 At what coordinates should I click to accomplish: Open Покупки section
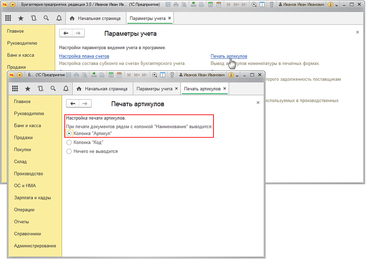coord(22,149)
